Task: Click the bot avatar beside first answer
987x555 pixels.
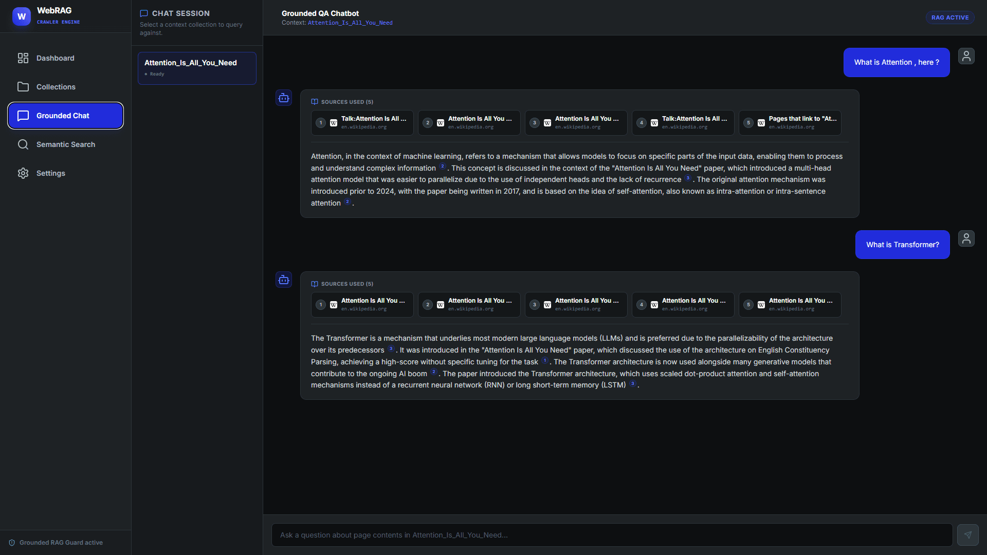Action: (x=284, y=98)
